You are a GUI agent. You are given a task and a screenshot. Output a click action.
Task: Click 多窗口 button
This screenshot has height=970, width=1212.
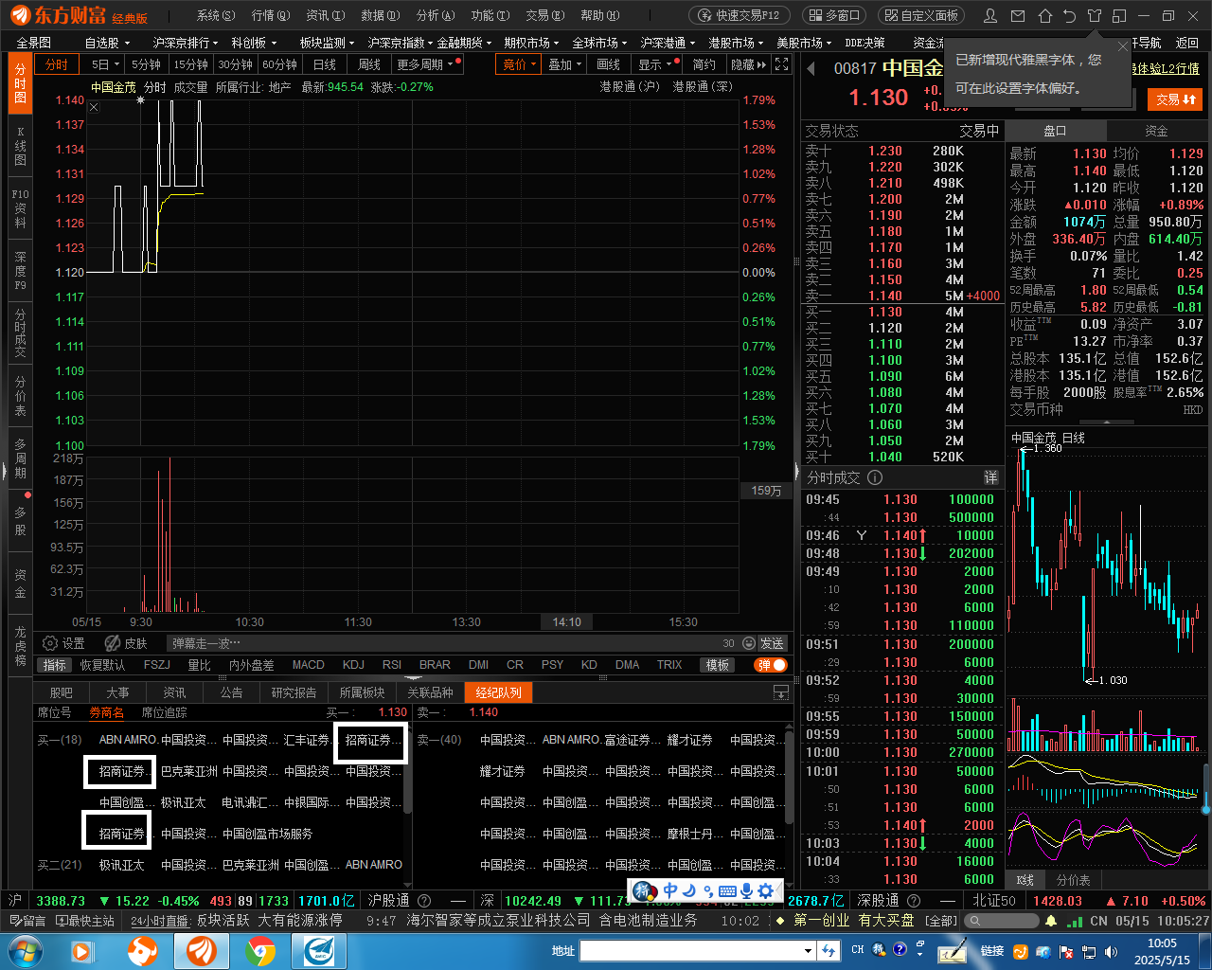click(834, 15)
